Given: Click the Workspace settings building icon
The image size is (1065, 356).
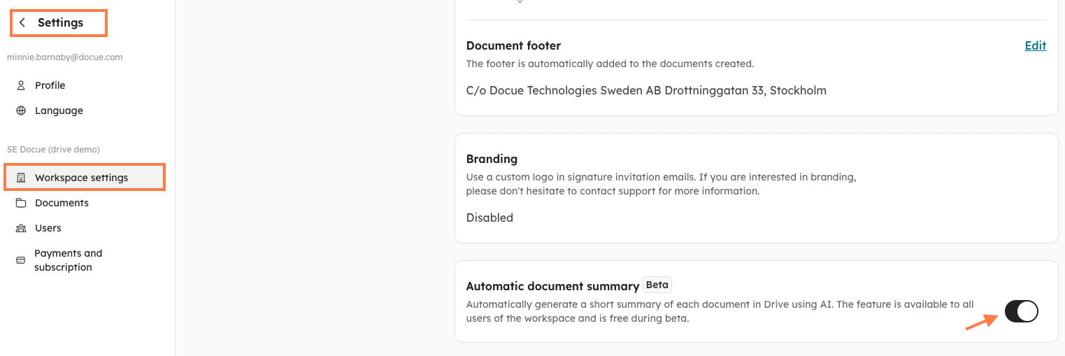Looking at the screenshot, I should [21, 178].
